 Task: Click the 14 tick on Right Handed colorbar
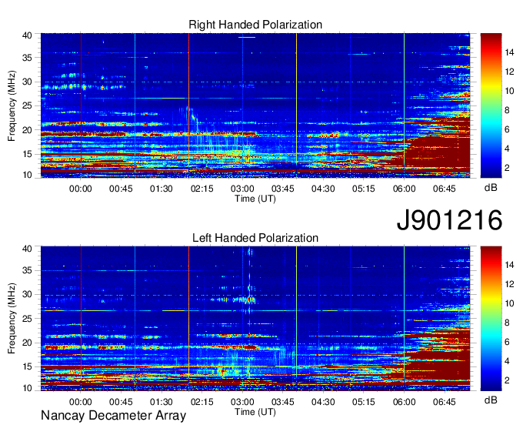tap(509, 52)
